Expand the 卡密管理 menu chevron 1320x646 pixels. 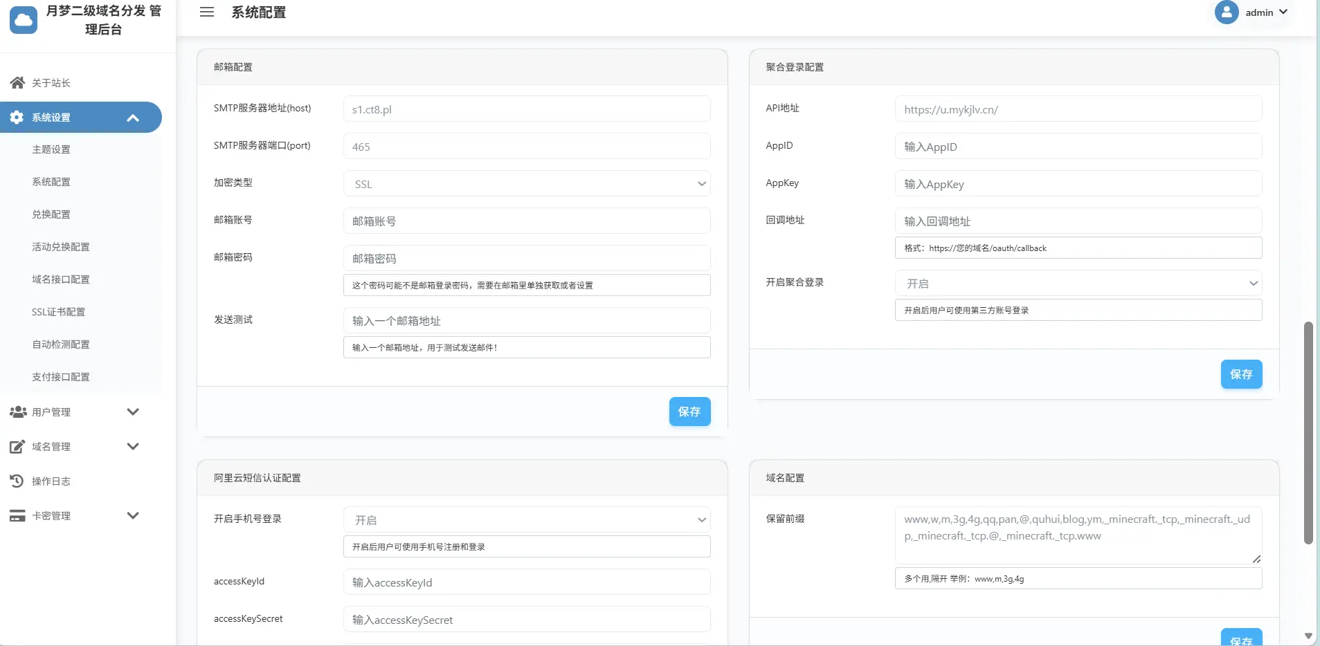point(133,516)
